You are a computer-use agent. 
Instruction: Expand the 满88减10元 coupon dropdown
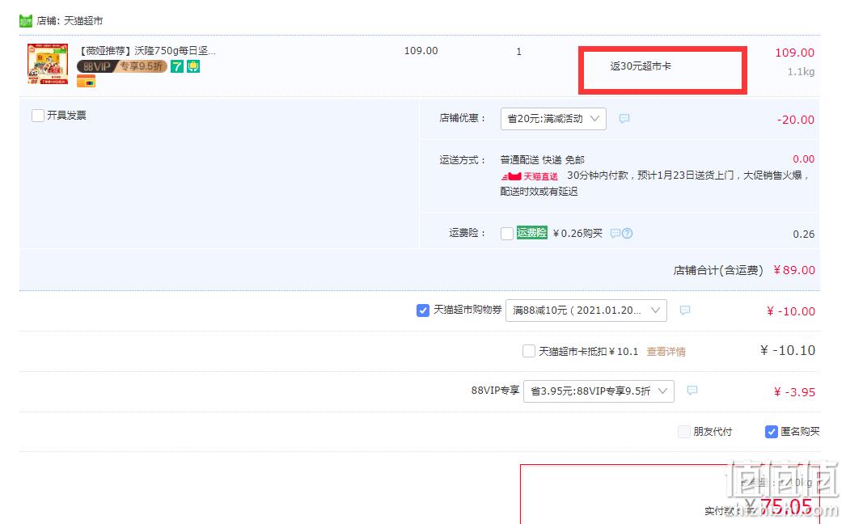[x=586, y=311]
